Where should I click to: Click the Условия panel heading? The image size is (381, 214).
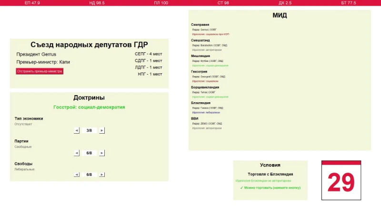pos(270,165)
